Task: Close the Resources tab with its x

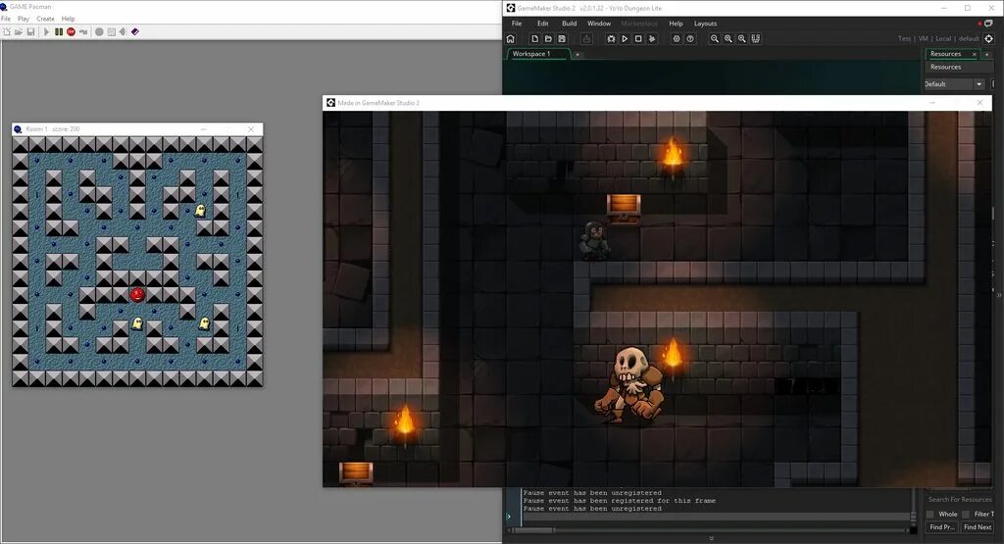Action: coord(975,55)
